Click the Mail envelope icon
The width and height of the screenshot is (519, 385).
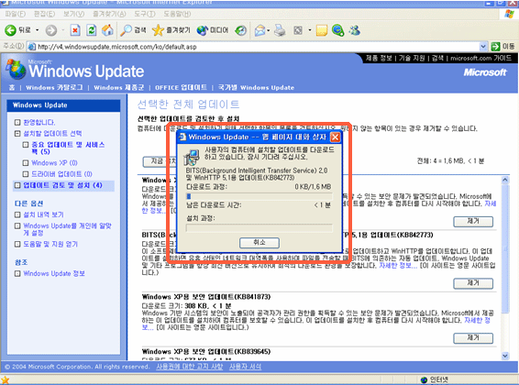[x=259, y=30]
